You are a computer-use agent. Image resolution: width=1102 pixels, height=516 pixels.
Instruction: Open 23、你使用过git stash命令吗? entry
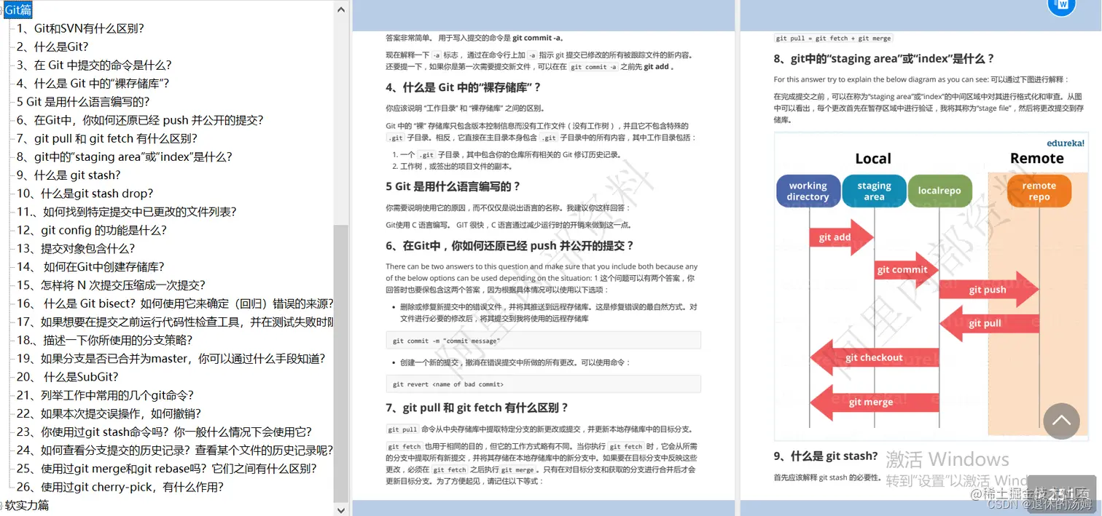click(x=164, y=432)
